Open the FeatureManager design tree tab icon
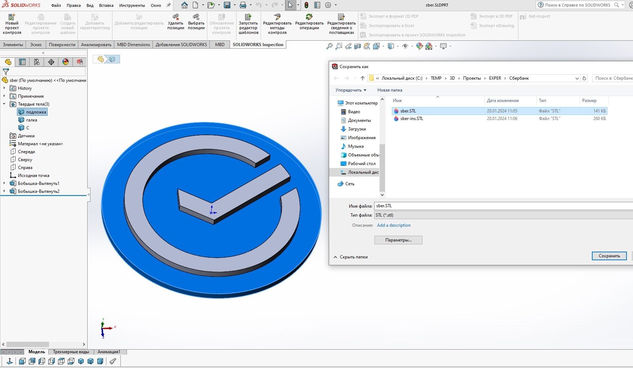 tap(8, 62)
